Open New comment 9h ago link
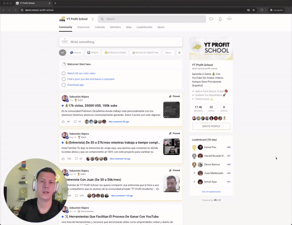This screenshot has width=292, height=225. pos(119,122)
